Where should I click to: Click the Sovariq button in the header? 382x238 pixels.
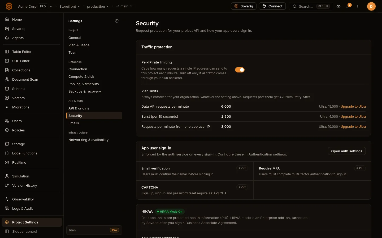coord(244,6)
